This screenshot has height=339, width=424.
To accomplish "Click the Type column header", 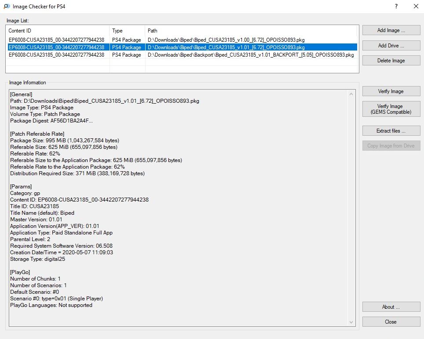I will click(x=127, y=31).
